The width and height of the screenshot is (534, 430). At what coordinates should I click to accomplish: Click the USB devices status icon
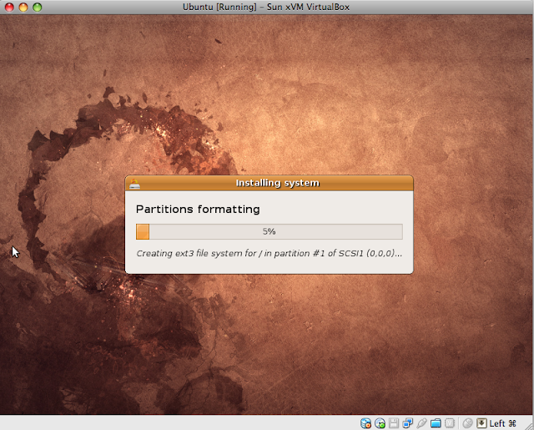tap(421, 423)
